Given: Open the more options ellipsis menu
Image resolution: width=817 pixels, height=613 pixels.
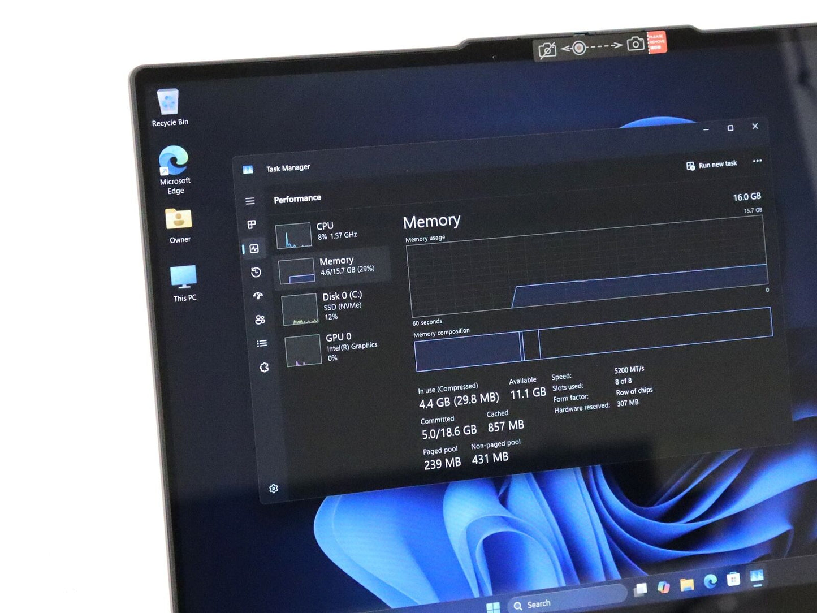Looking at the screenshot, I should (757, 162).
